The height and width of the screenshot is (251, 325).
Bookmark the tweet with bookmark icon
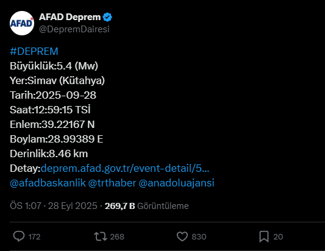(x=264, y=236)
